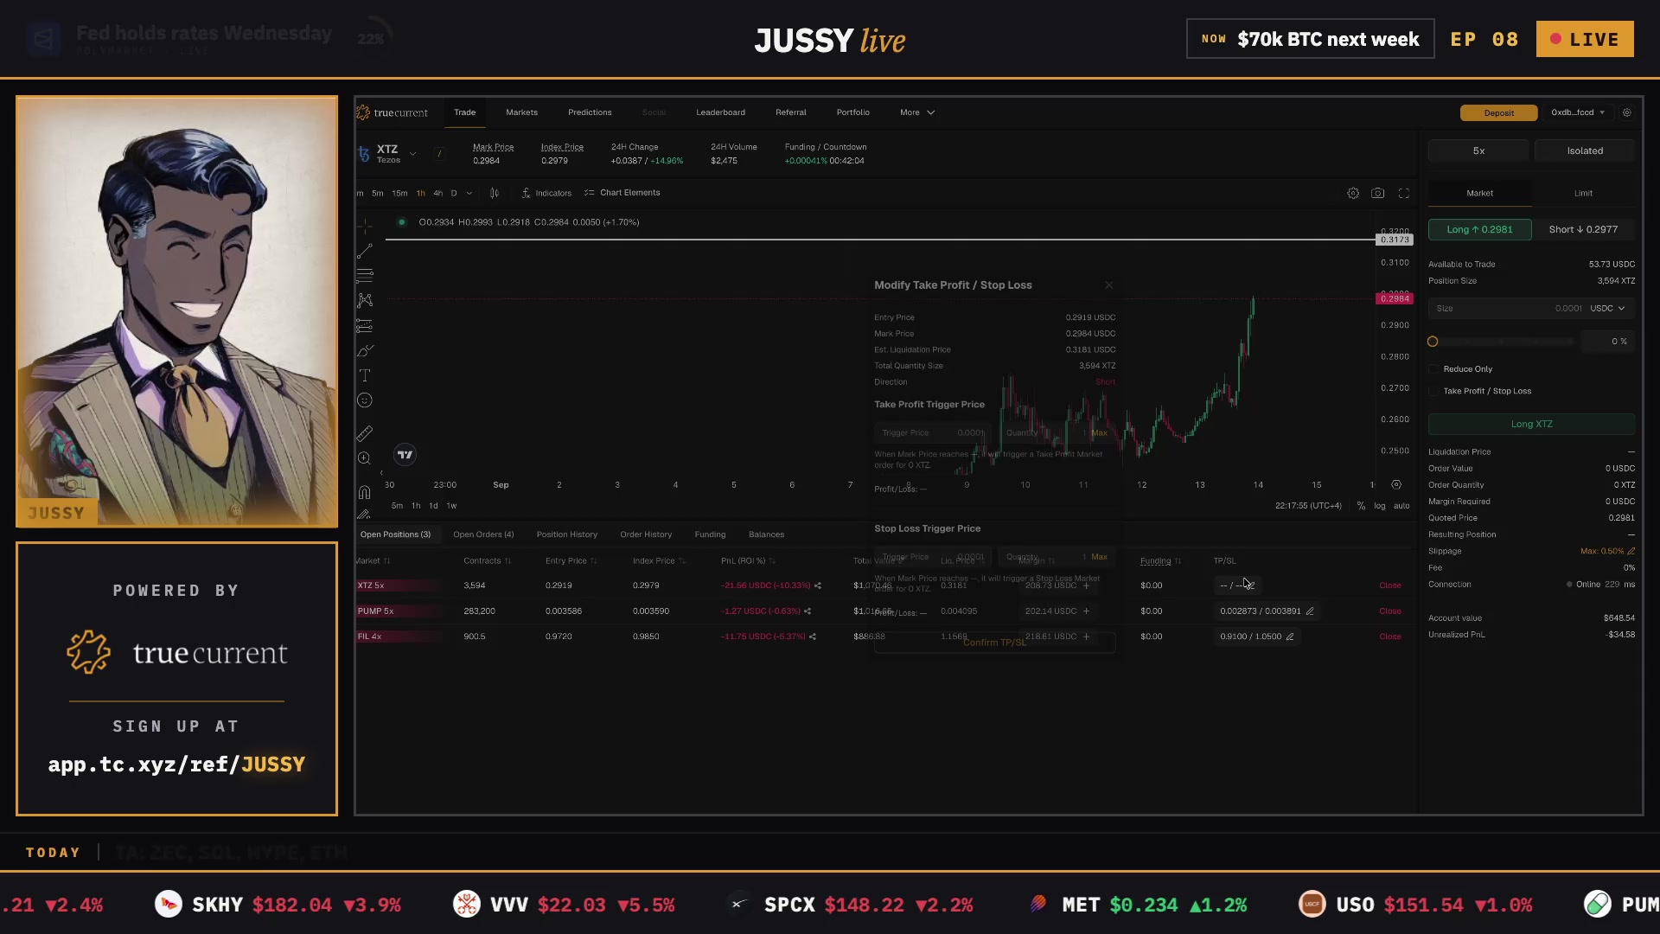Edit TP/SL pencil for the FIL position
The image size is (1660, 934).
(x=1290, y=637)
